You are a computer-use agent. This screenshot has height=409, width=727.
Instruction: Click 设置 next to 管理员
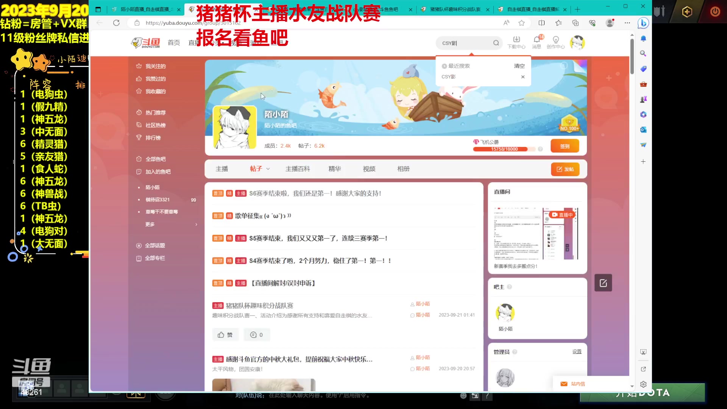[577, 352]
